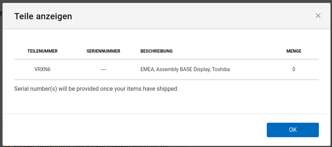332x147 pixels.
Task: Click the TEILENUMMER column header
Action: pos(42,51)
